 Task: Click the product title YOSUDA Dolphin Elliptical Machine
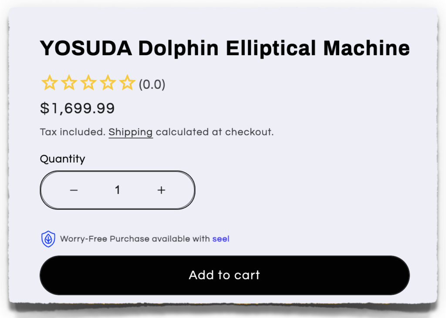coord(224,48)
